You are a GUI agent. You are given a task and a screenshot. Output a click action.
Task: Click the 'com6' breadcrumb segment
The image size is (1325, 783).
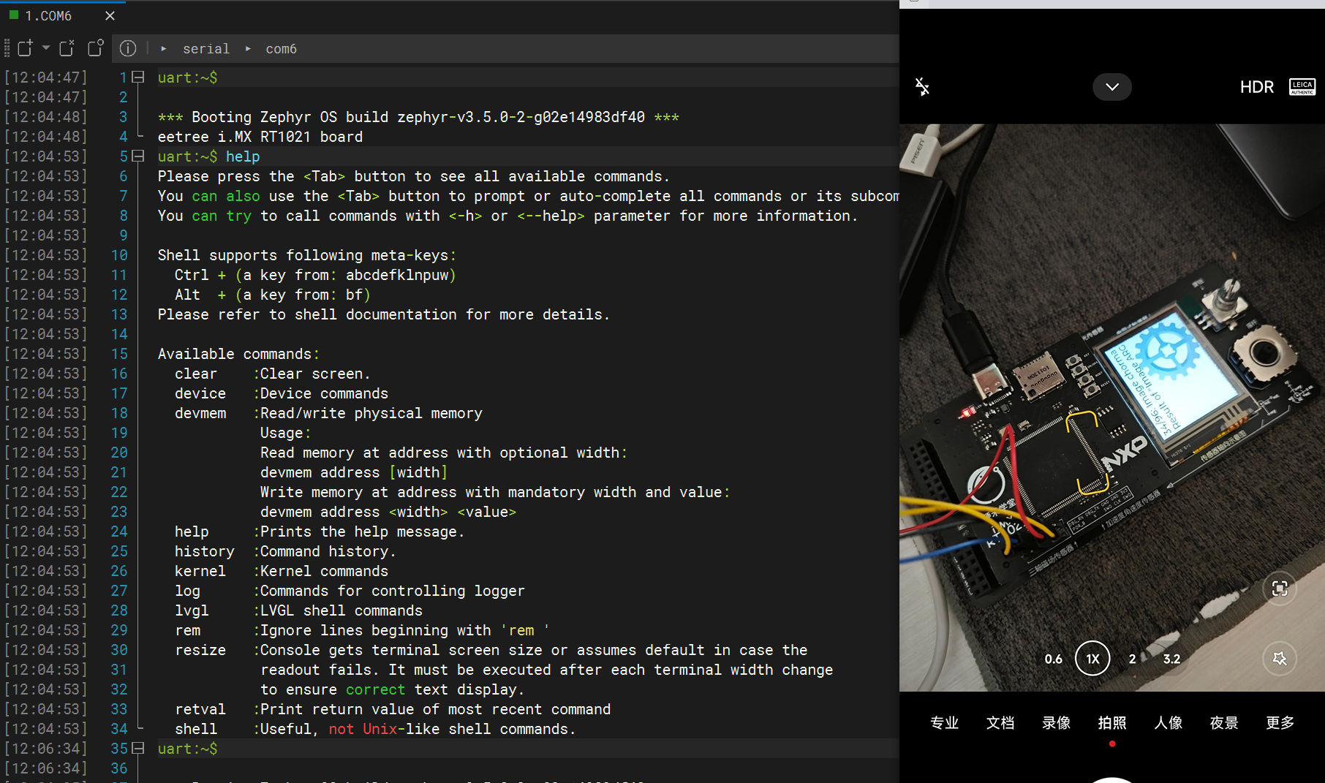[281, 49]
